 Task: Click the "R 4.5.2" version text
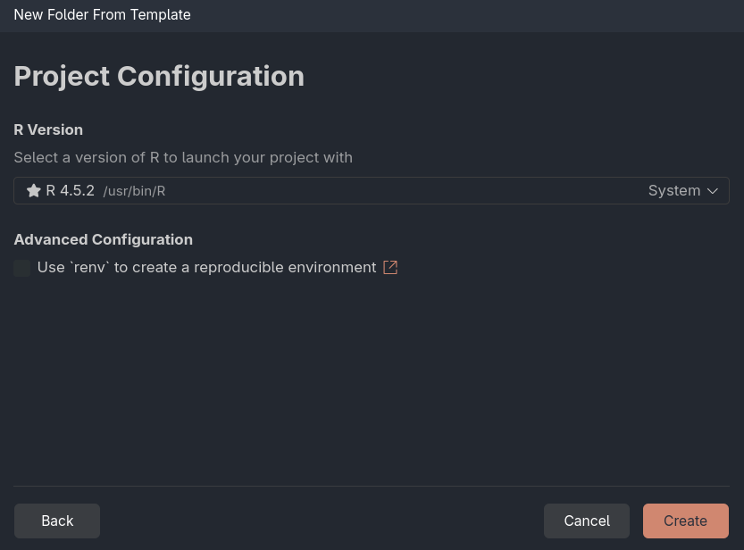[x=71, y=190]
